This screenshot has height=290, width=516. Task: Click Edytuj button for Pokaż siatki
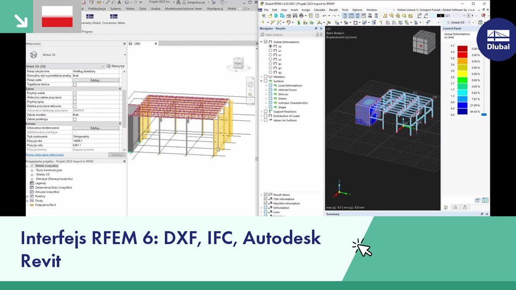[x=95, y=80]
